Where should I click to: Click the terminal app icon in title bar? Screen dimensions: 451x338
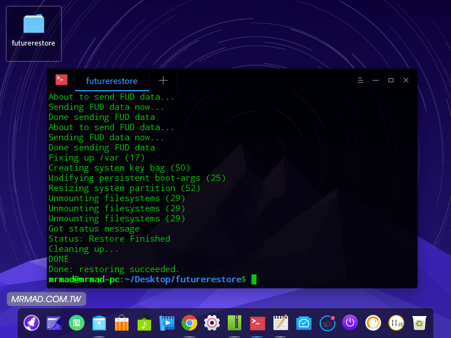61,80
